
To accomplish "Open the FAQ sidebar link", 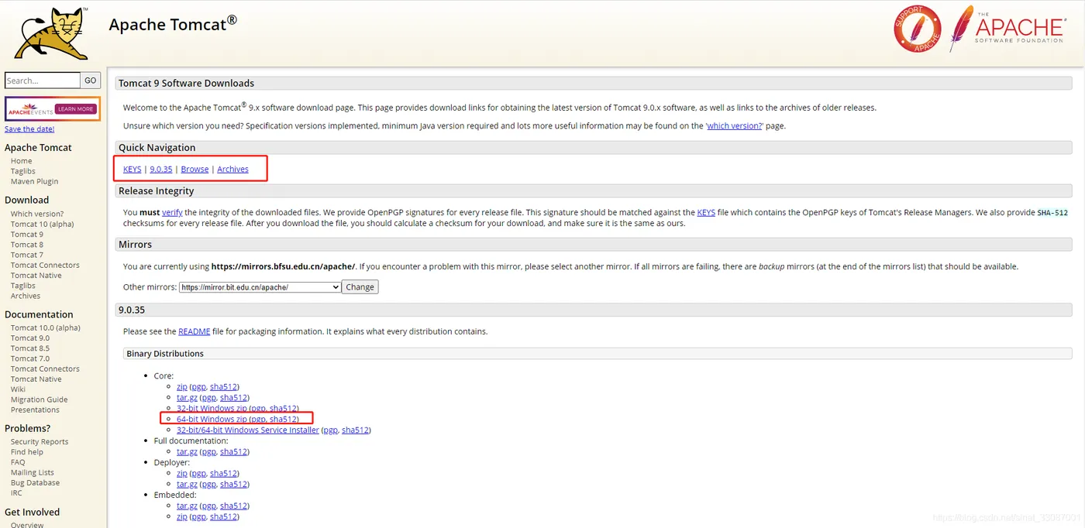I will (18, 462).
